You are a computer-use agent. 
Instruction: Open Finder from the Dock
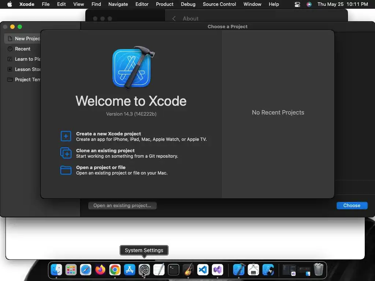point(56,270)
